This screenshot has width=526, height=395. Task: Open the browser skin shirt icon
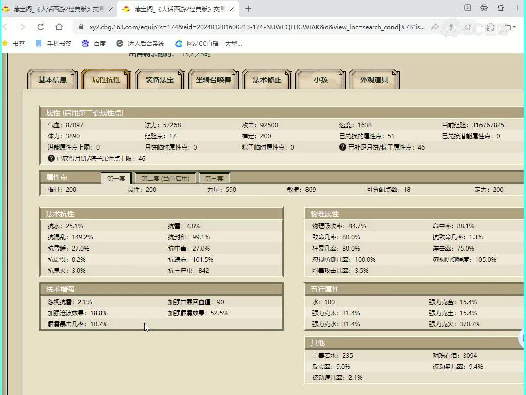point(501,8)
